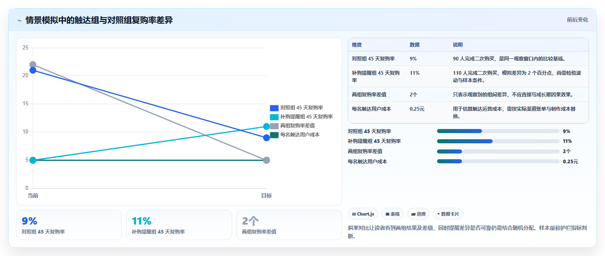Click blue data point at 21 on 当前

(33, 70)
